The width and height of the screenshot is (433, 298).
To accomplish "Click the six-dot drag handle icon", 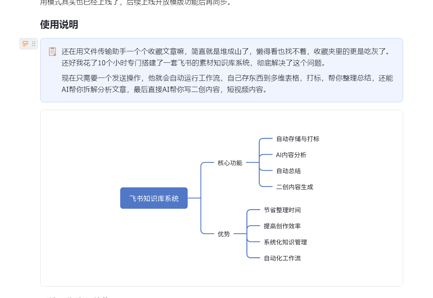I will pyautogui.click(x=33, y=44).
